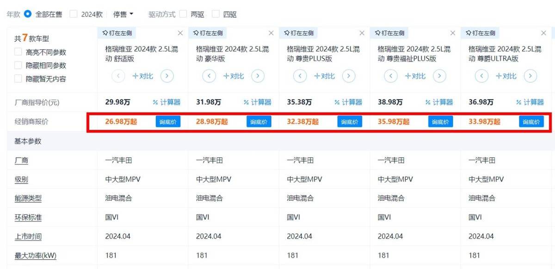Move the 舒适版 column right with the arrow
The width and height of the screenshot is (555, 269).
tap(167, 76)
